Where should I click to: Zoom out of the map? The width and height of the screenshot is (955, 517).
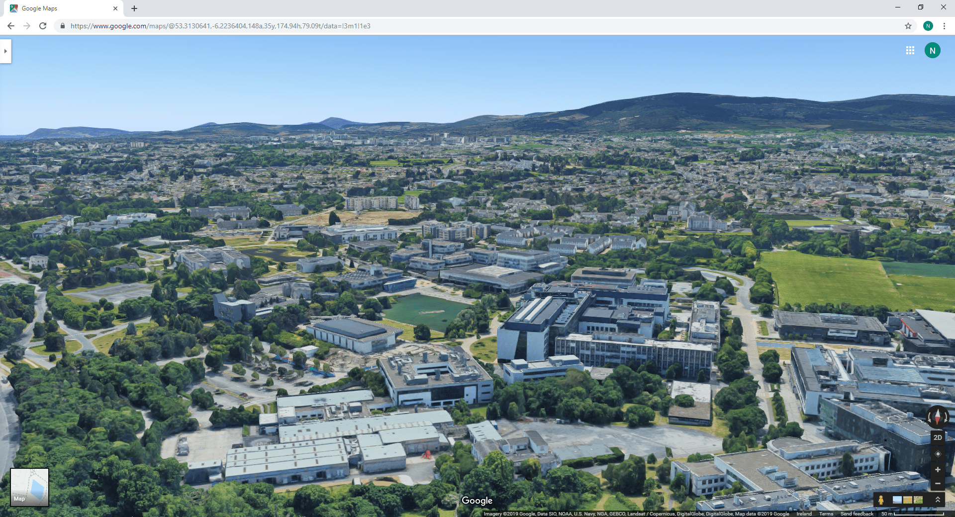point(938,483)
